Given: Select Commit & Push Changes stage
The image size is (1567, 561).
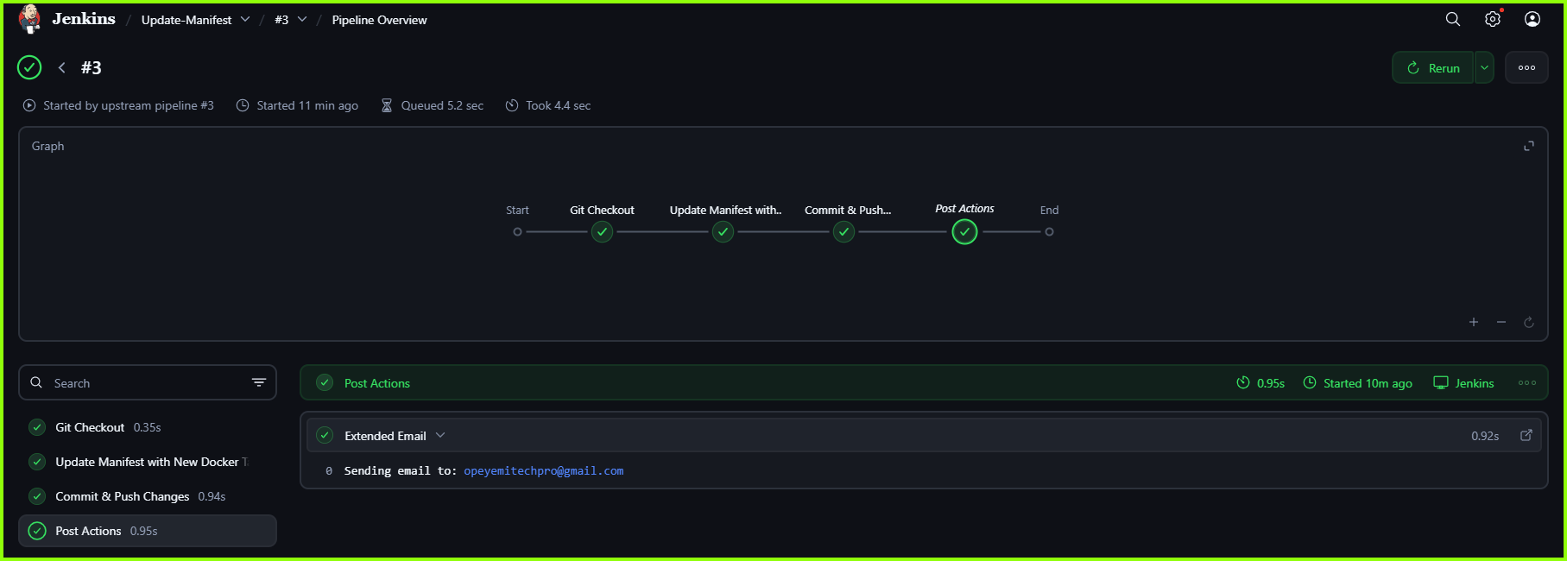Looking at the screenshot, I should (x=148, y=496).
